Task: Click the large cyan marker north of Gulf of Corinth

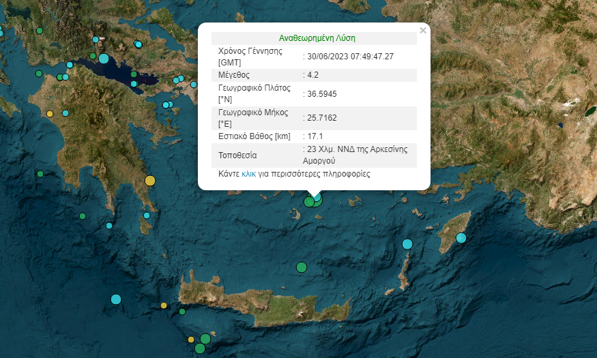Action: (x=104, y=59)
